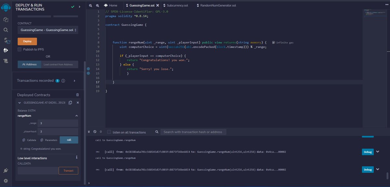Click the 'contract GuessingGame {' code line
The height and width of the screenshot is (187, 390).
(x=126, y=25)
